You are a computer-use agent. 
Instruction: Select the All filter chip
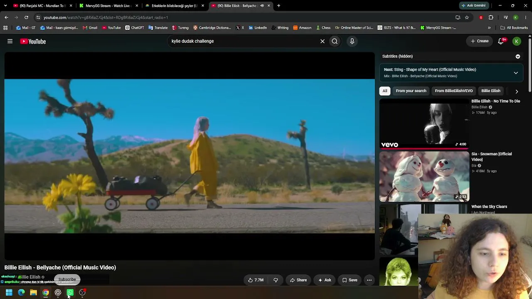pyautogui.click(x=385, y=91)
